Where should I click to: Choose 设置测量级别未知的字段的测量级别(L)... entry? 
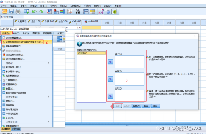click(23, 42)
